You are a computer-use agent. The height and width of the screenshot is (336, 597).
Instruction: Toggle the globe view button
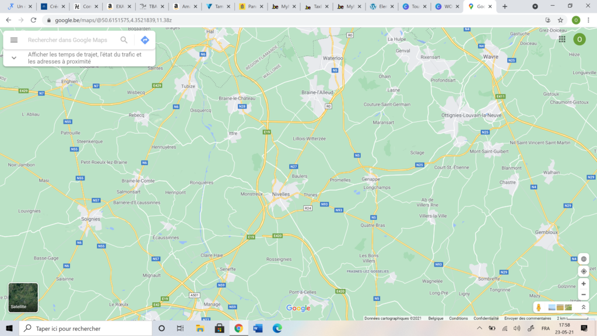click(584, 259)
